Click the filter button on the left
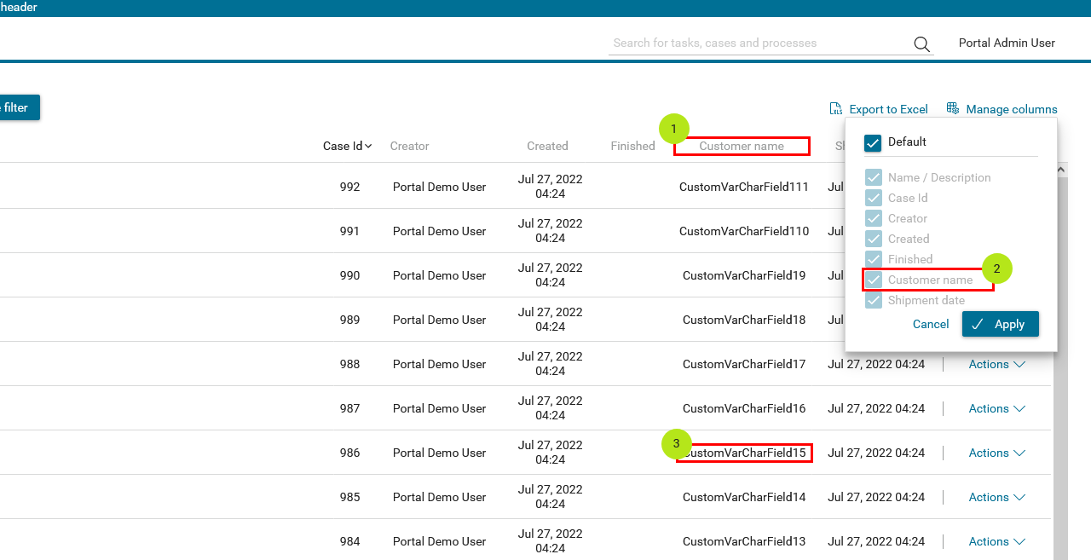 click(x=19, y=107)
